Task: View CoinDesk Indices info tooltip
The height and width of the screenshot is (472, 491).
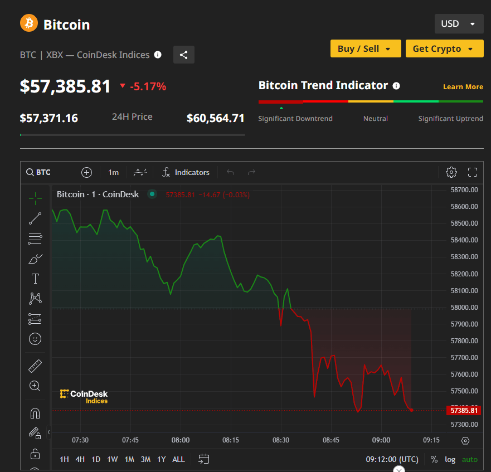Action: point(158,55)
